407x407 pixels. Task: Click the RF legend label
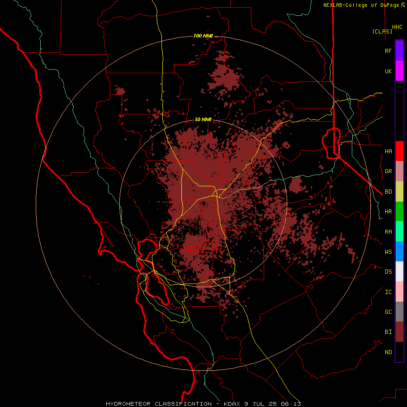388,51
